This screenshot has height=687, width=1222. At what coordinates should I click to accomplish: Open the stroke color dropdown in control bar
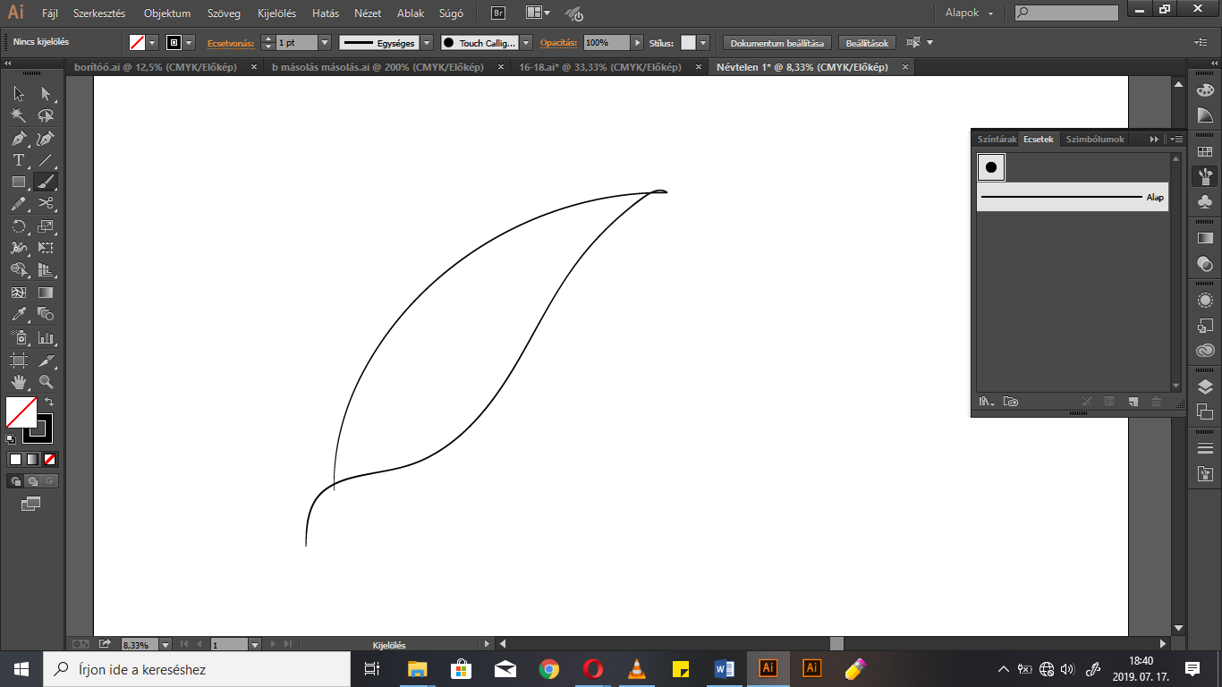click(x=189, y=43)
